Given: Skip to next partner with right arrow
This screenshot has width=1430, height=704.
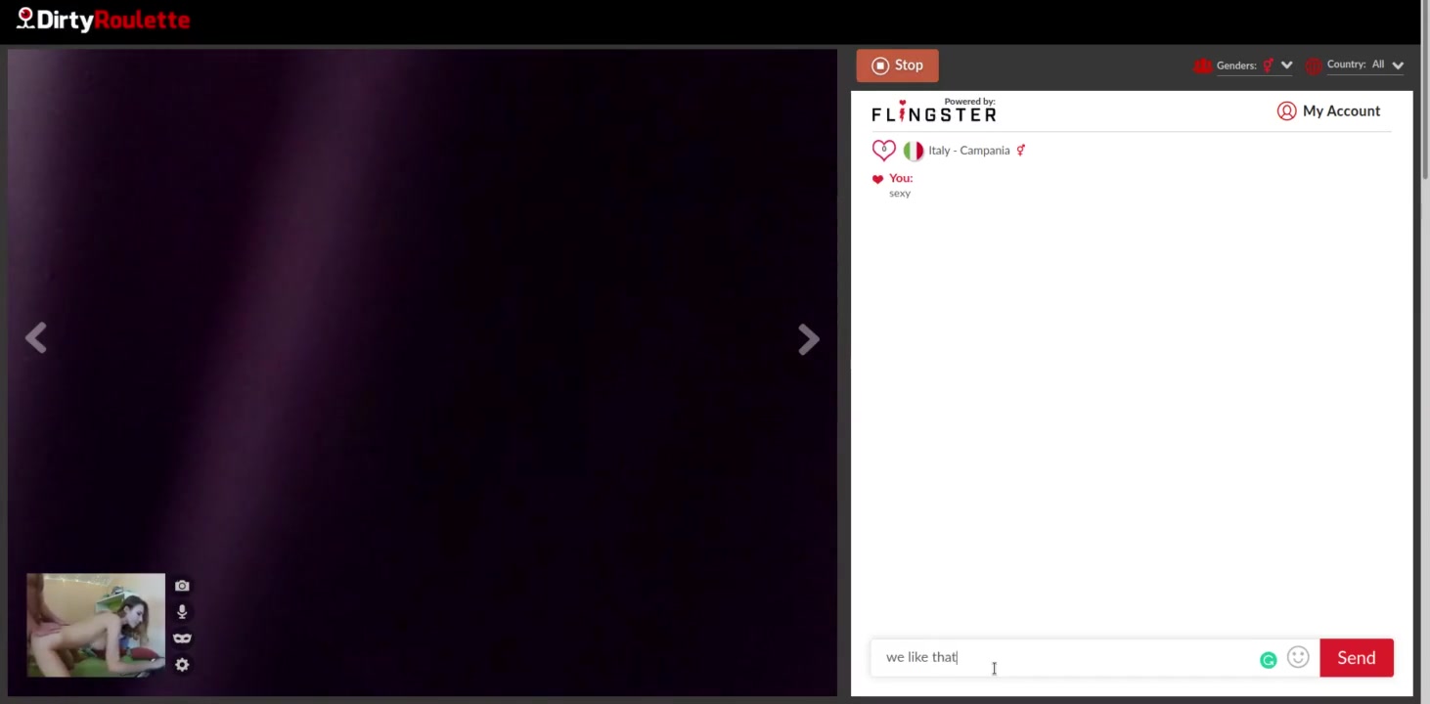Looking at the screenshot, I should tap(808, 339).
